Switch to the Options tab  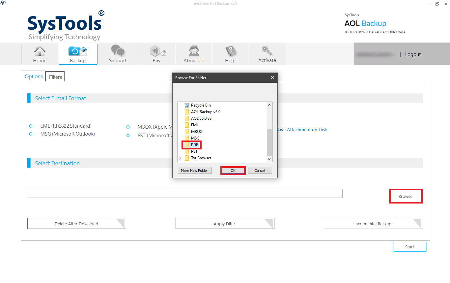[34, 77]
